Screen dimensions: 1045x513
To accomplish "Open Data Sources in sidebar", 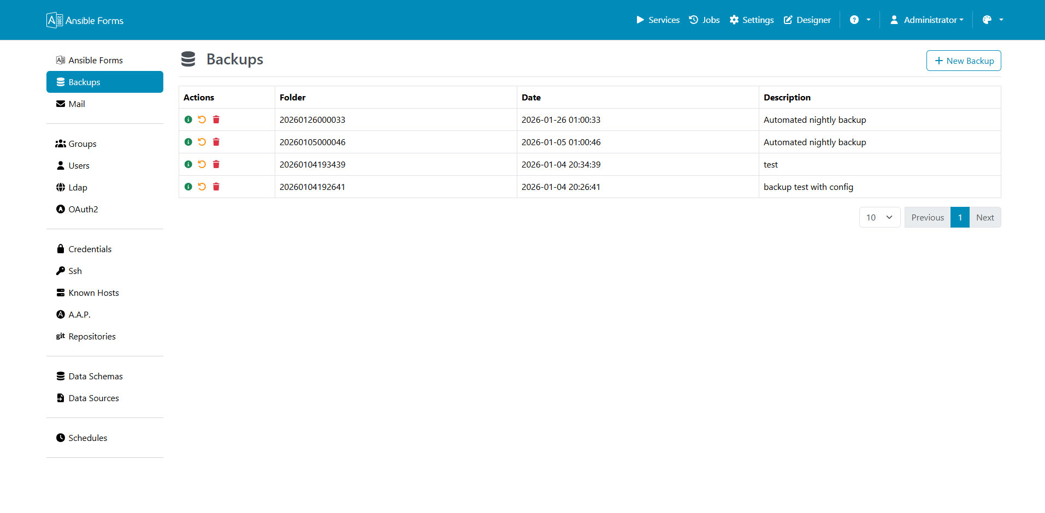I will point(105,398).
